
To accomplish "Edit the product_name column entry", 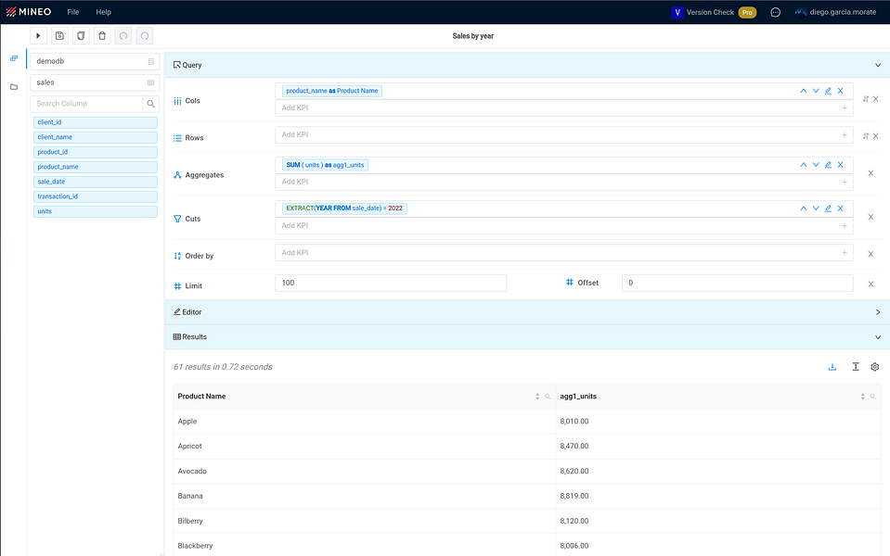I will point(828,91).
